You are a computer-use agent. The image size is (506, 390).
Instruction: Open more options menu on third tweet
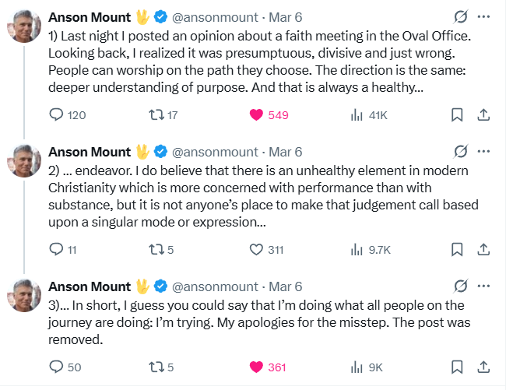pyautogui.click(x=483, y=286)
